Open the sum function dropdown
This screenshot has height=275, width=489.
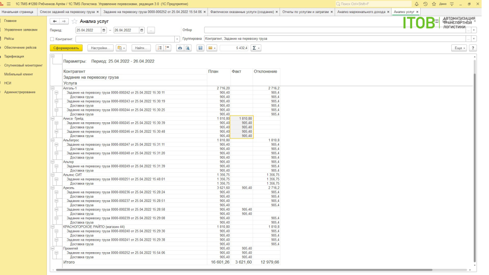(x=256, y=48)
